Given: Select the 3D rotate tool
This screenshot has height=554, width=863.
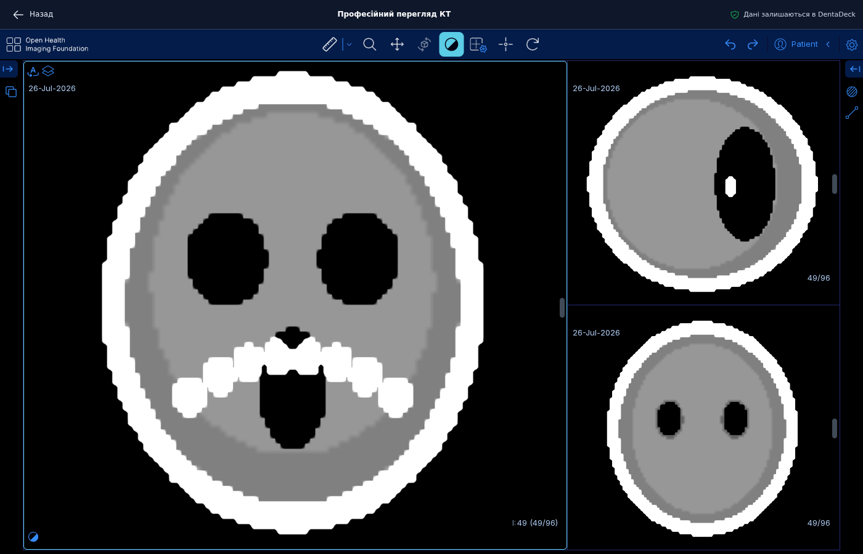Looking at the screenshot, I should 424,44.
